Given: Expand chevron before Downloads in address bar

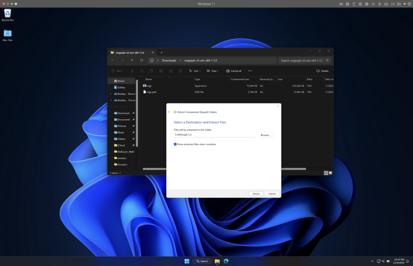Looking at the screenshot, I should 158,60.
